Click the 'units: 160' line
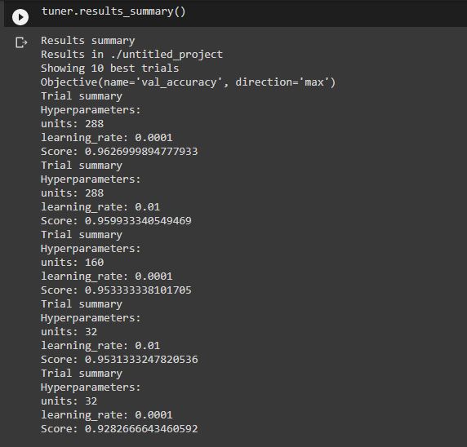Viewport: 467px width, 447px height. click(x=73, y=263)
